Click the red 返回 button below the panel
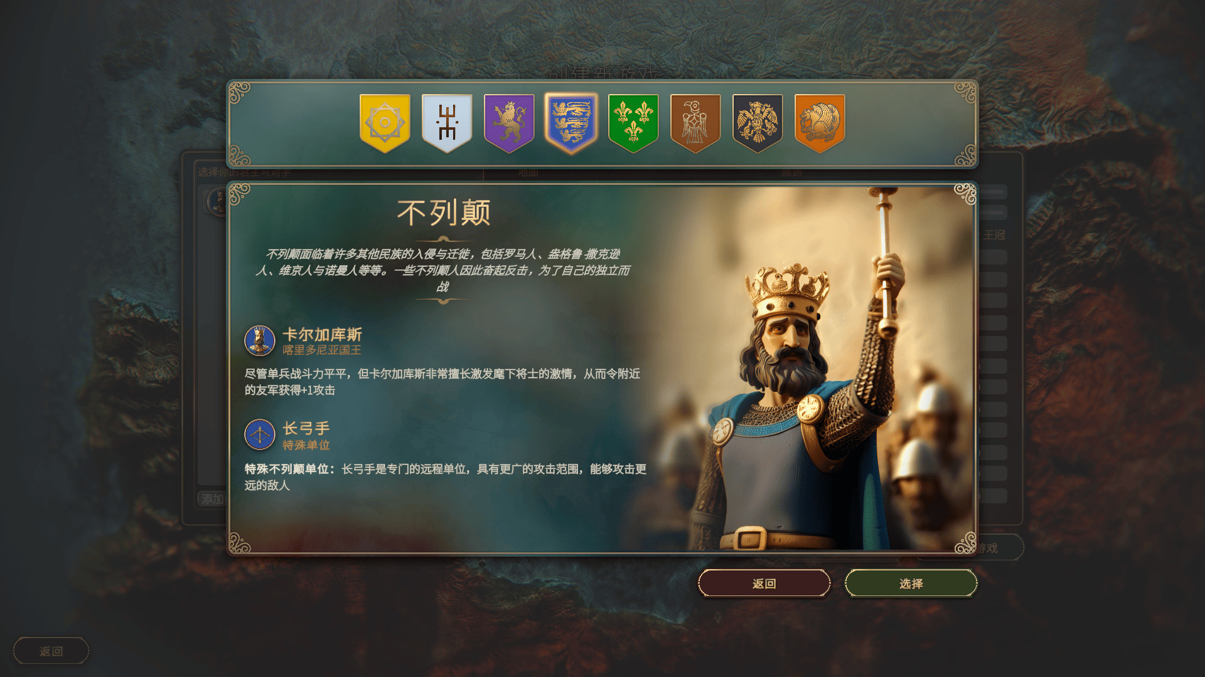Image resolution: width=1205 pixels, height=677 pixels. coord(764,584)
